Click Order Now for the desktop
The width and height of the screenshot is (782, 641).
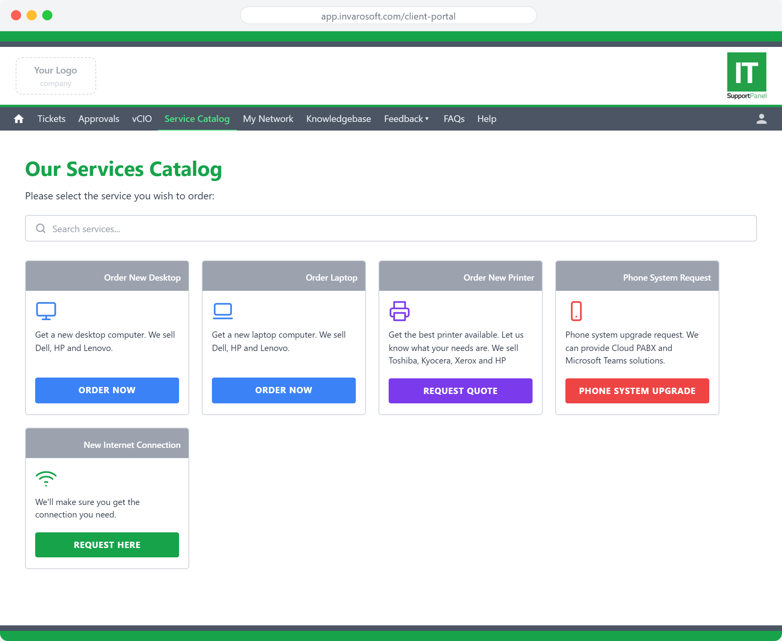pyautogui.click(x=107, y=390)
